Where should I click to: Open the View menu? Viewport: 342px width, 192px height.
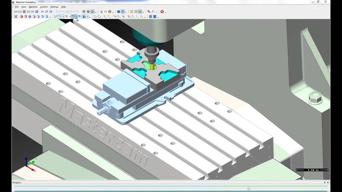24,7
